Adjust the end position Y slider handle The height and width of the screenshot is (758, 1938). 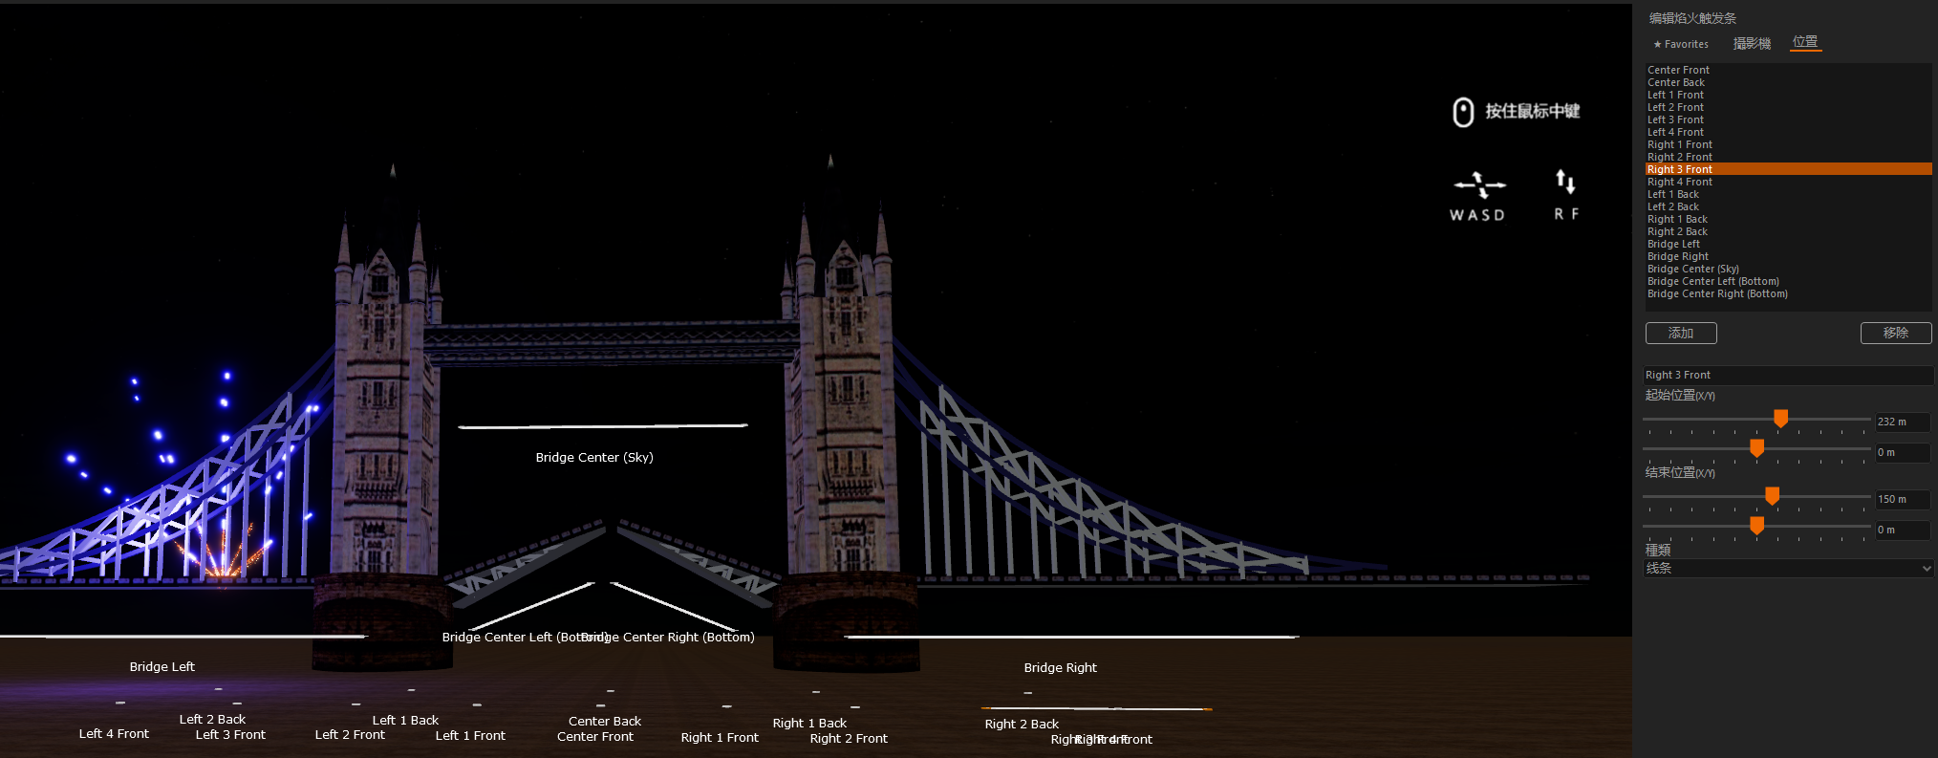[1756, 525]
